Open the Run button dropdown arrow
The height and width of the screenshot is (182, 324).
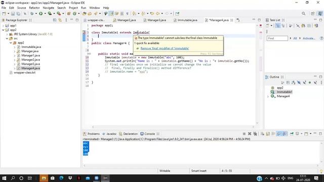click(x=45, y=14)
